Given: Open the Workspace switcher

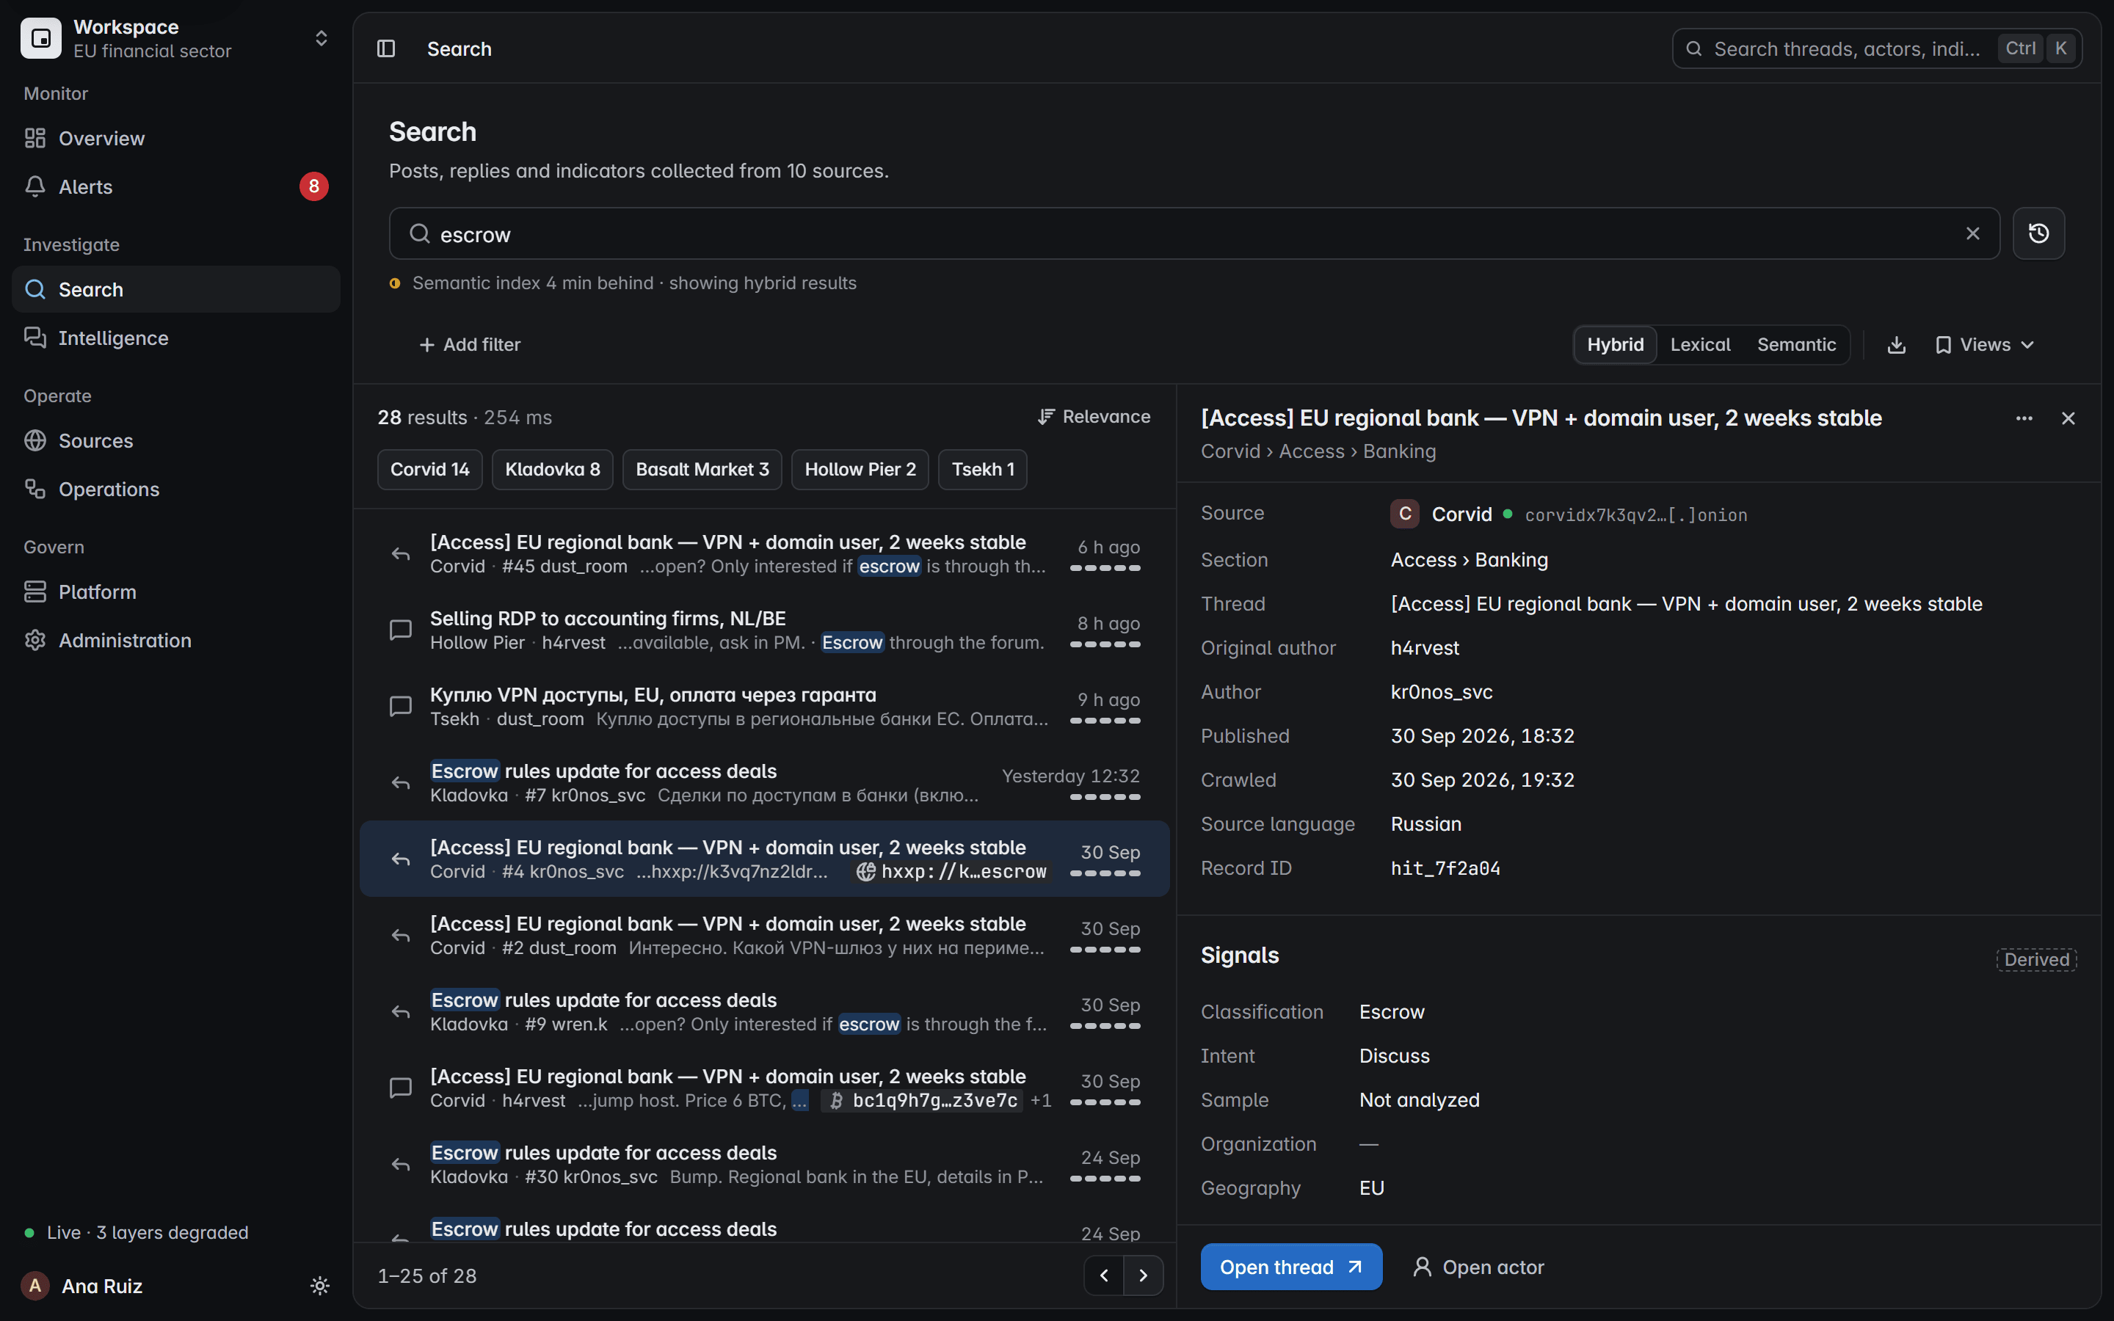Looking at the screenshot, I should coord(175,40).
